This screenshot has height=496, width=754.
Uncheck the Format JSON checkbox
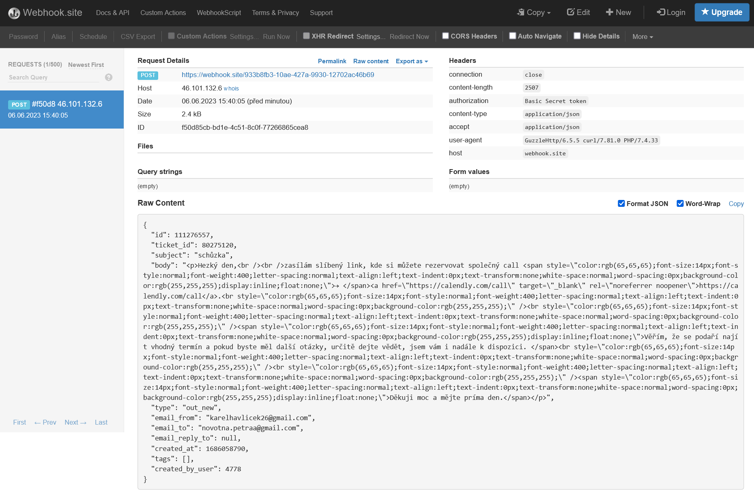(x=621, y=204)
